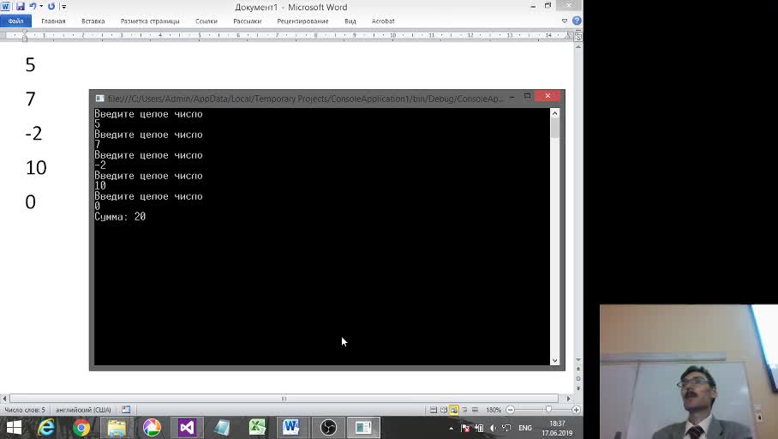778x439 pixels.
Task: Click Next Page browse button
Action: [578, 388]
